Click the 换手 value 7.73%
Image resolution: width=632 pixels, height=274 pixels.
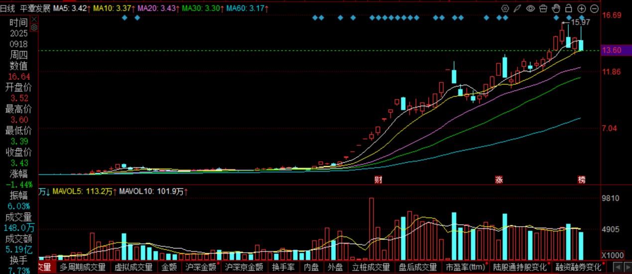coord(19,271)
